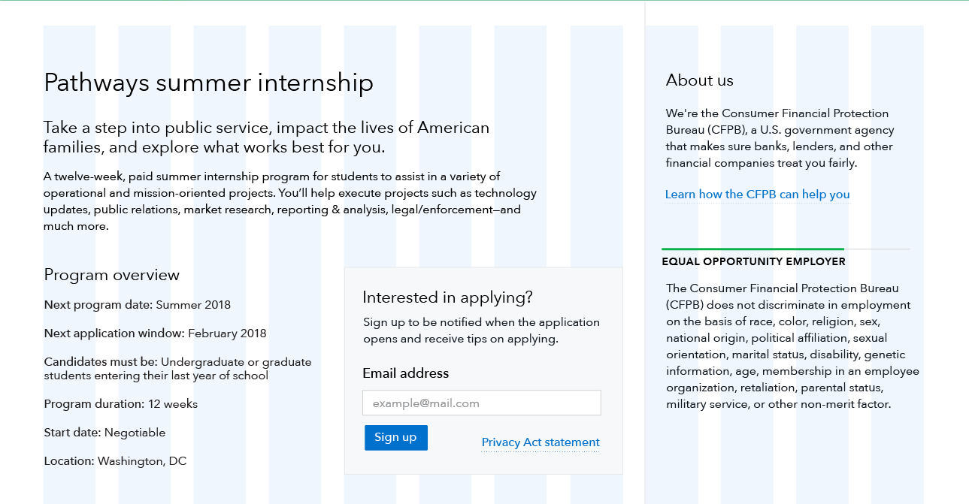The width and height of the screenshot is (969, 504).
Task: Click the CFPB non-discrimination paragraph
Action: 792,346
